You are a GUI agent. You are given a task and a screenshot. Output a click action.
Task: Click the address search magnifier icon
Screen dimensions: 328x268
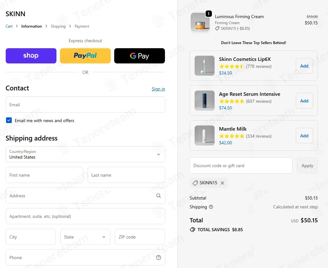click(159, 196)
